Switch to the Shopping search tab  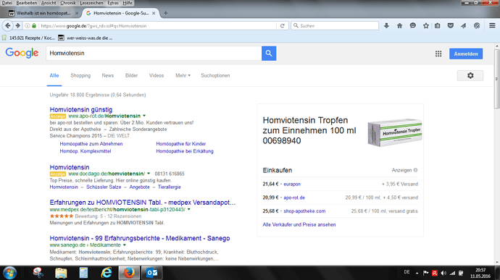(80, 75)
